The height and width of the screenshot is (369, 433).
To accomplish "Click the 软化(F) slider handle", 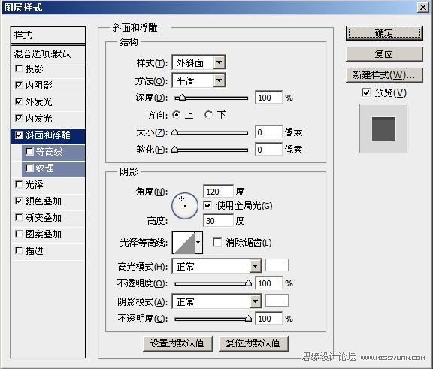I will tap(174, 150).
